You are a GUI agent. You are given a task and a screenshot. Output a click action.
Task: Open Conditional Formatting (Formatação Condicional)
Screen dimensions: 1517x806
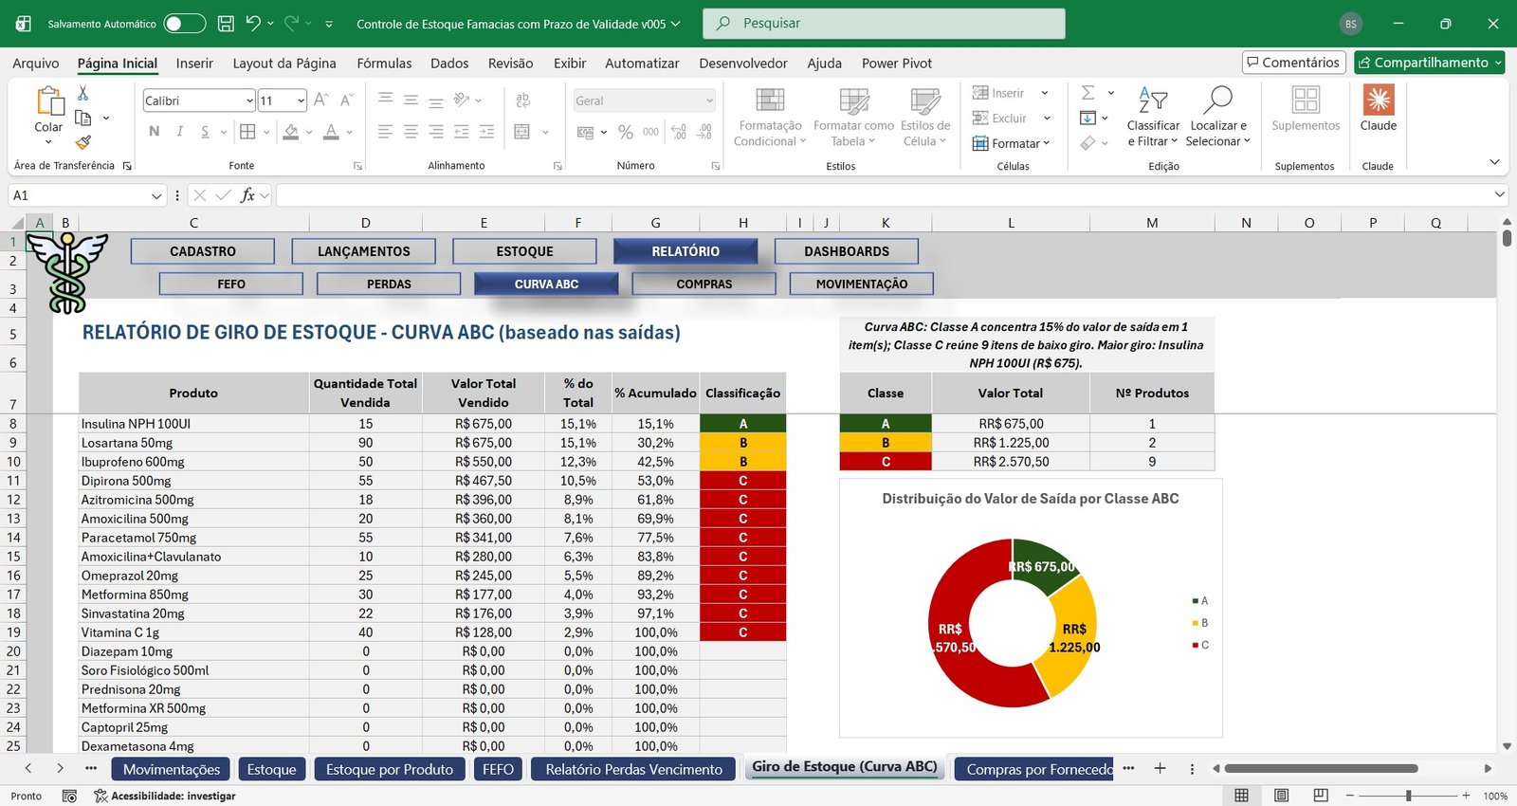tap(769, 117)
